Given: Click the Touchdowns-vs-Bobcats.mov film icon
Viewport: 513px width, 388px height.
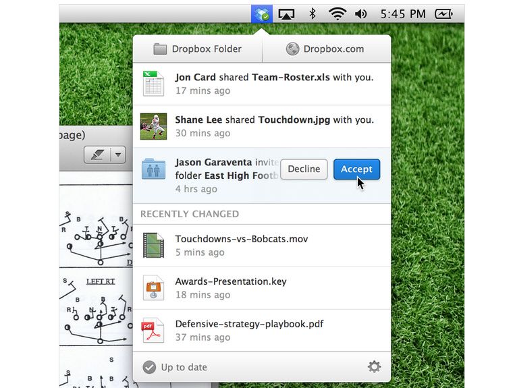Looking at the screenshot, I should (x=153, y=246).
